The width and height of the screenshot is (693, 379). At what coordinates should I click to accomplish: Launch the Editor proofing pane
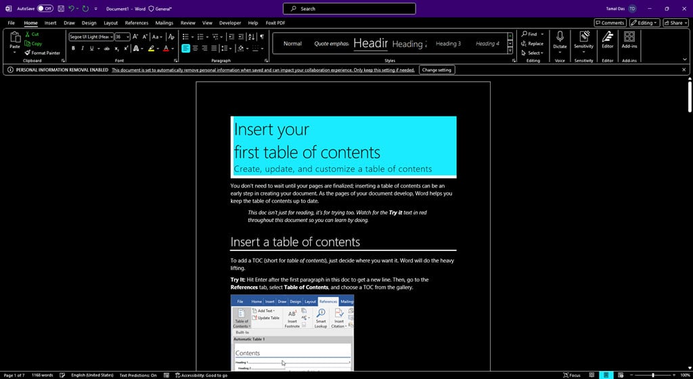pyautogui.click(x=607, y=40)
